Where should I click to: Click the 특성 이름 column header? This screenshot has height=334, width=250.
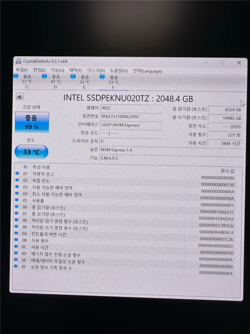[41, 167]
